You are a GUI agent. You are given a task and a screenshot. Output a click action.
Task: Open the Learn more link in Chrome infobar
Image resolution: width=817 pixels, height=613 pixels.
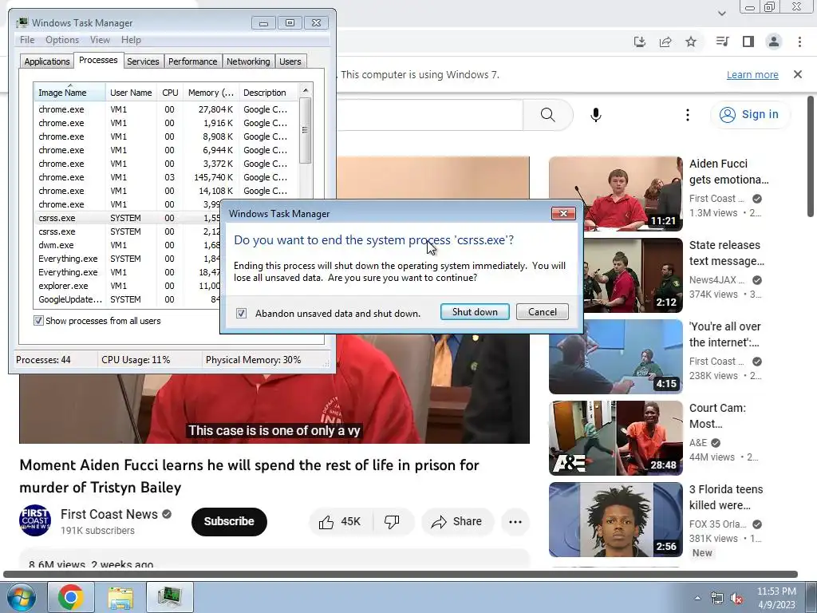[x=752, y=74]
